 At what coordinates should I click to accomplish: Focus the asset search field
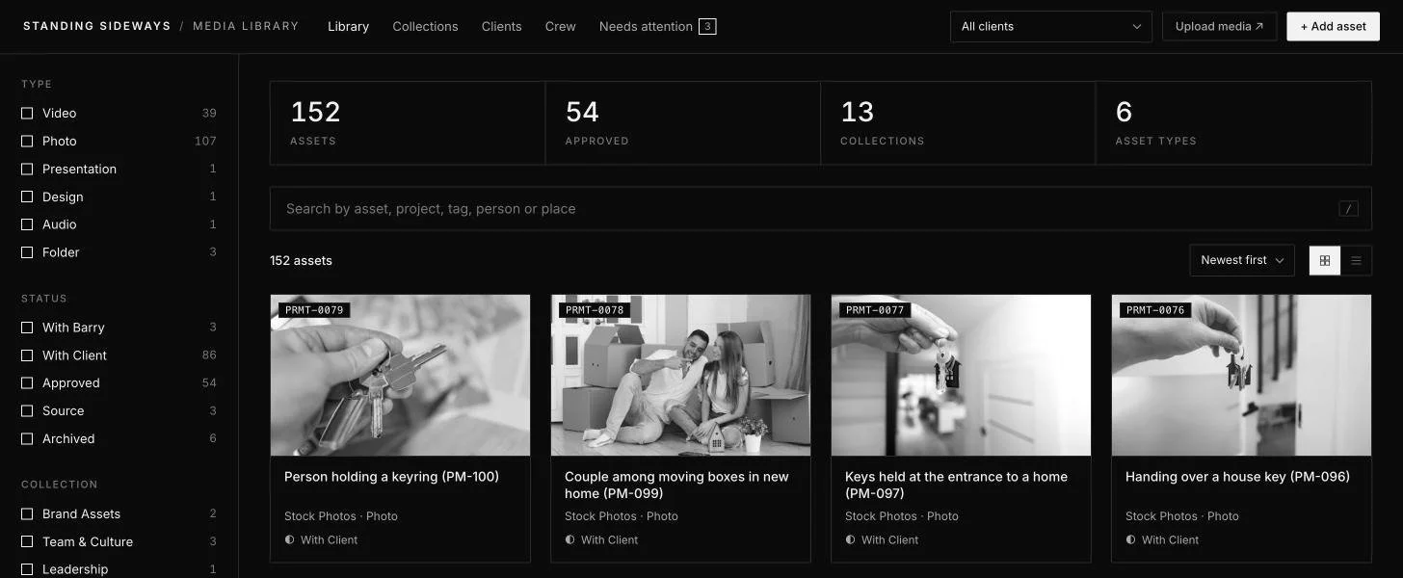pos(820,209)
